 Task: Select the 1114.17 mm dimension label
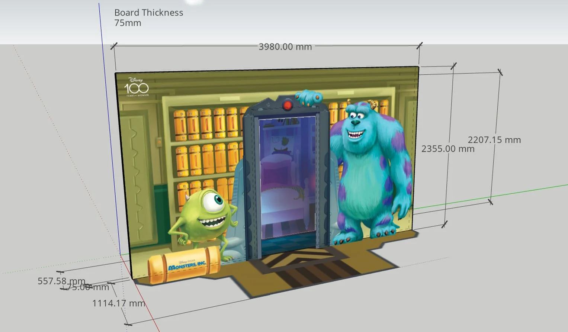[x=119, y=303]
